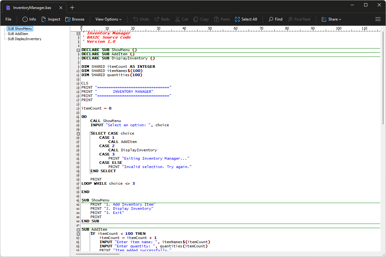Select SUB ShowMenu in the outline tree
Viewport: 386px width, 257px height.
click(x=20, y=29)
